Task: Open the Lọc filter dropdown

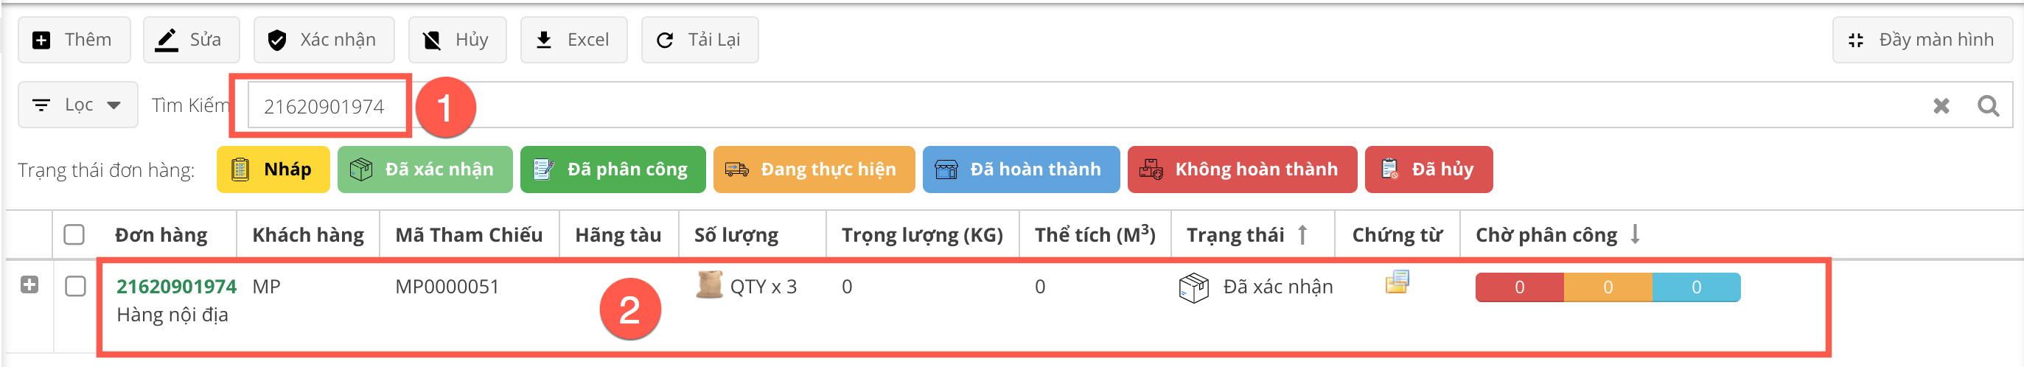Action: (78, 105)
